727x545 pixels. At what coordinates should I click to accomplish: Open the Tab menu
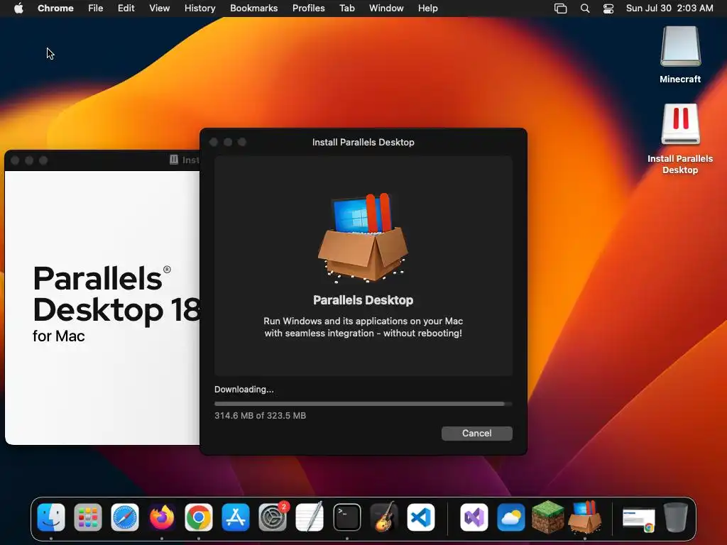pos(346,9)
